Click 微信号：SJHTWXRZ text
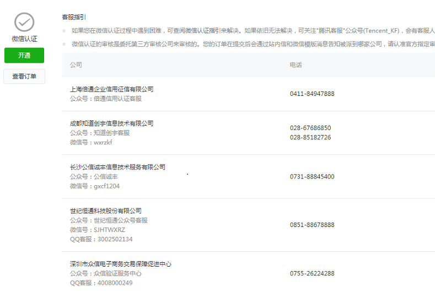Viewport: 435px width, 292px height. [x=98, y=230]
